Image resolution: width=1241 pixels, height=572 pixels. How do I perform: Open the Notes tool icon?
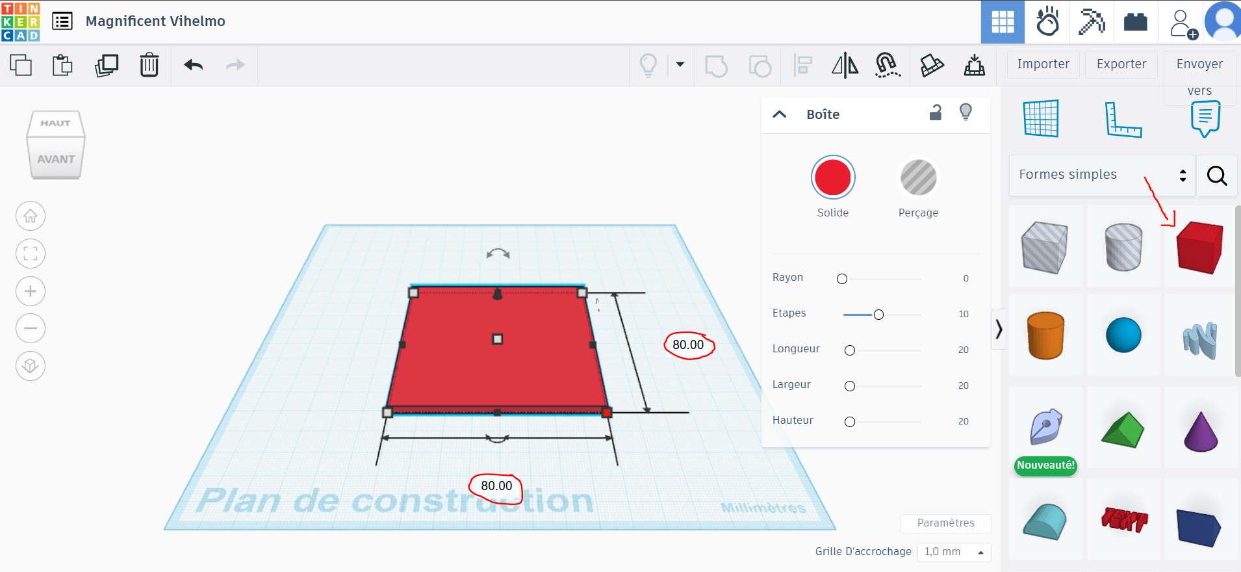click(1205, 119)
